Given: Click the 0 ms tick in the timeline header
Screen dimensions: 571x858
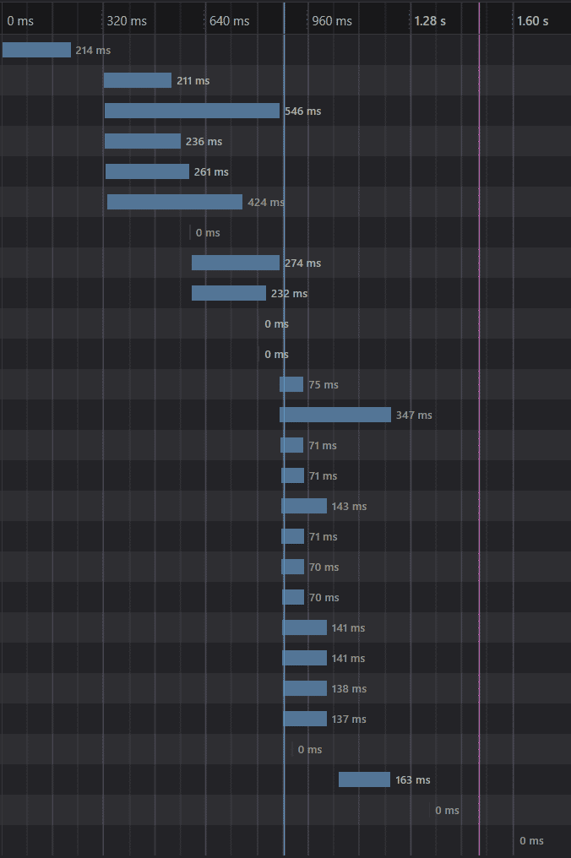Looking at the screenshot, I should 21,21.
